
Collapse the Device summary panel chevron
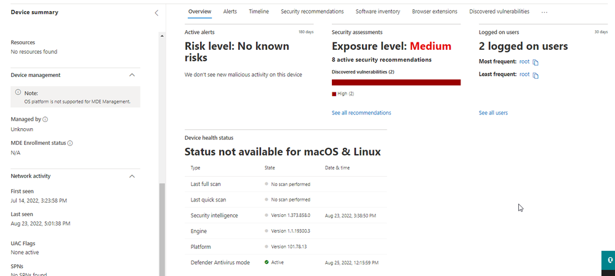156,12
